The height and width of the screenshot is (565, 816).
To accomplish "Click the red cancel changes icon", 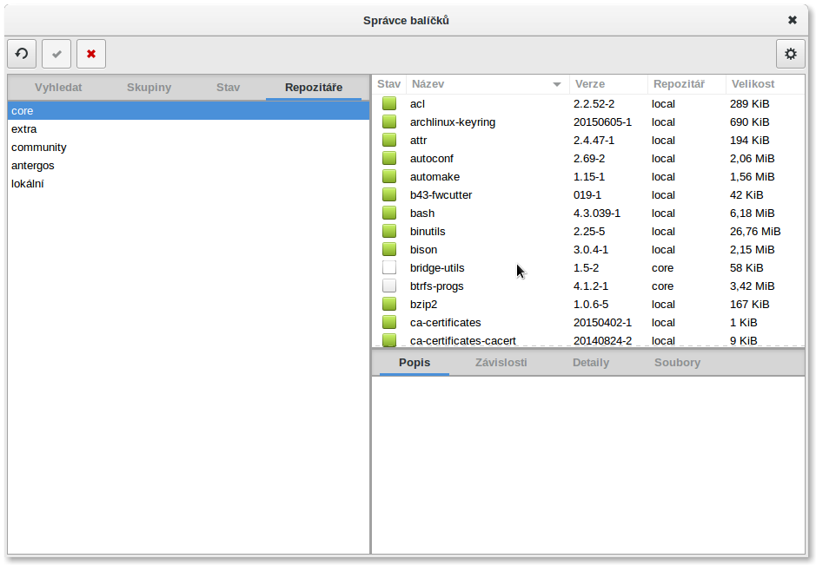I will [x=91, y=54].
